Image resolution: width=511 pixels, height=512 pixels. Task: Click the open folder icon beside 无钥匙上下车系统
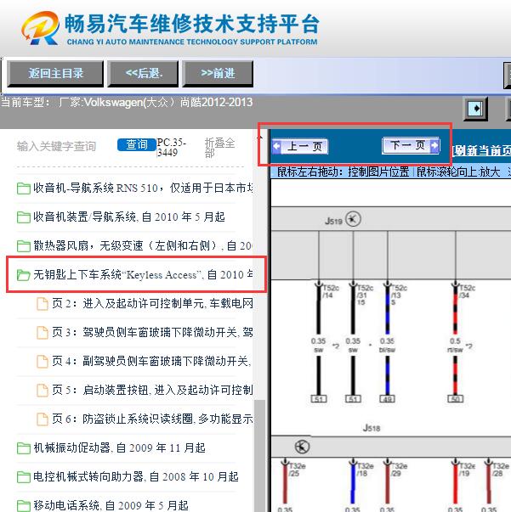(24, 275)
